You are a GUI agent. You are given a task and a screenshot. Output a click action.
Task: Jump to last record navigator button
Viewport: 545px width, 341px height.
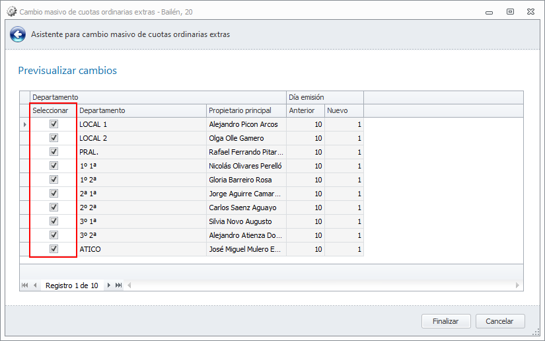pos(119,285)
